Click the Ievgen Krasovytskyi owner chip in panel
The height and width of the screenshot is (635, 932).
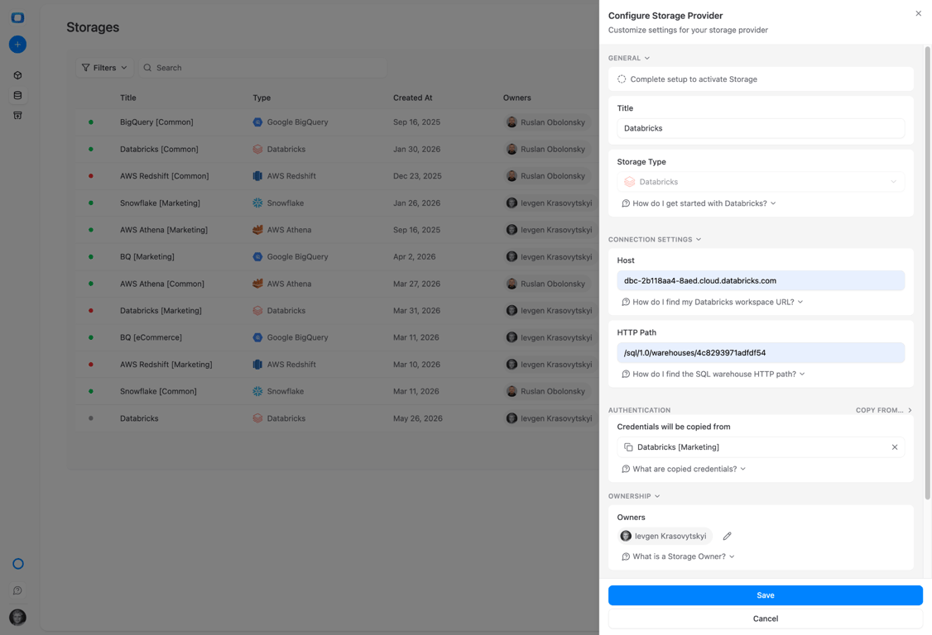(x=665, y=536)
